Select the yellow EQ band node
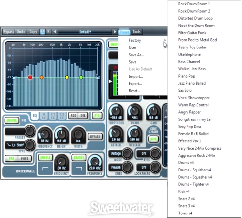The image size is (242, 218). [x=67, y=78]
